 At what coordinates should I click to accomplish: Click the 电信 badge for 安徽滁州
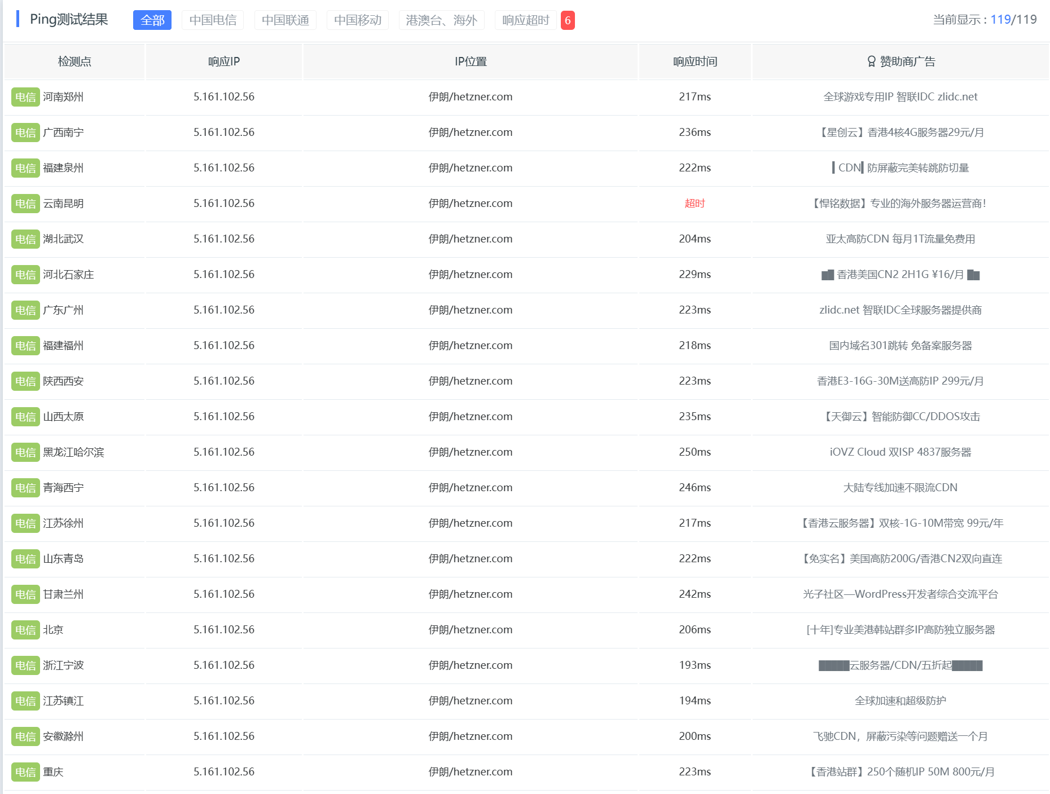[x=25, y=736]
